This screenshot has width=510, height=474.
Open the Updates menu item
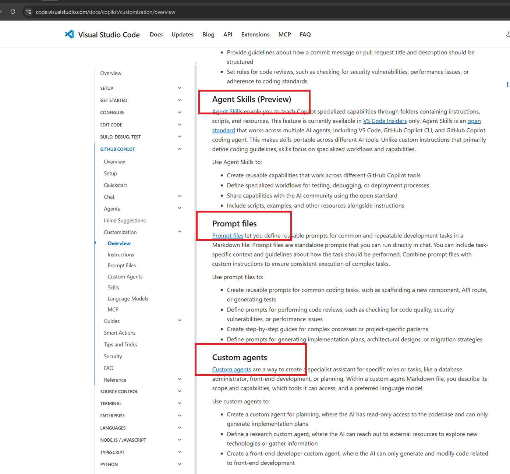(183, 35)
